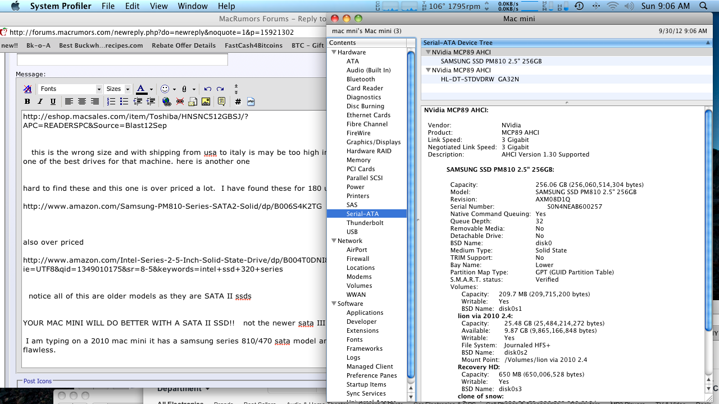Click the Insert Link globe icon

[166, 102]
